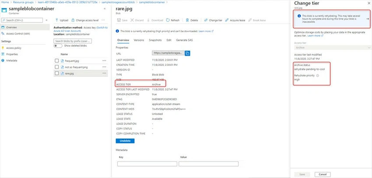
Task: Click Save in Change tier panel
Action: (x=302, y=175)
